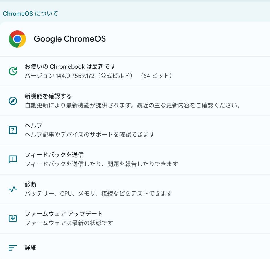The width and height of the screenshot is (270, 259).
Task: Open the ヘルプ row
Action: (33, 125)
